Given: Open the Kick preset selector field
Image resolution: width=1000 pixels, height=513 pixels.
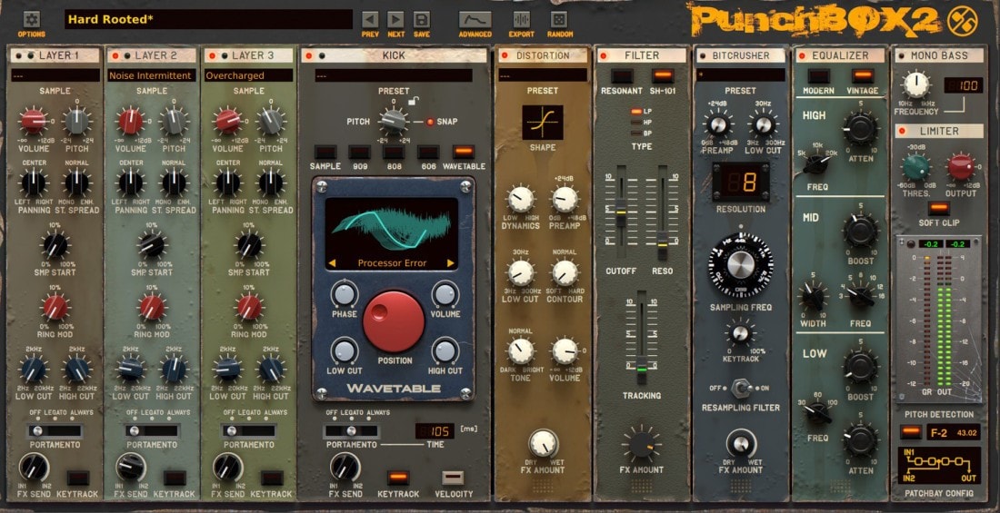Looking at the screenshot, I should [x=394, y=75].
